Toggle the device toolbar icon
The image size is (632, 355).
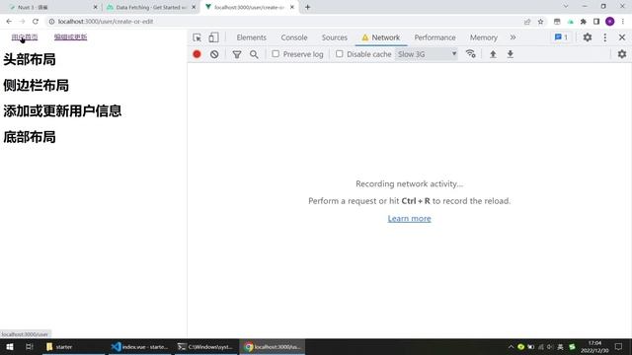213,37
